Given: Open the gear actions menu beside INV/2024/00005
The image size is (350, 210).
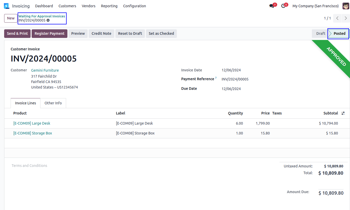Looking at the screenshot, I should (48, 20).
